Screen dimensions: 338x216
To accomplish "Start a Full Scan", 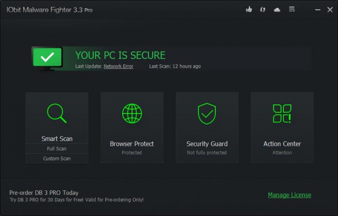I will coord(57,149).
